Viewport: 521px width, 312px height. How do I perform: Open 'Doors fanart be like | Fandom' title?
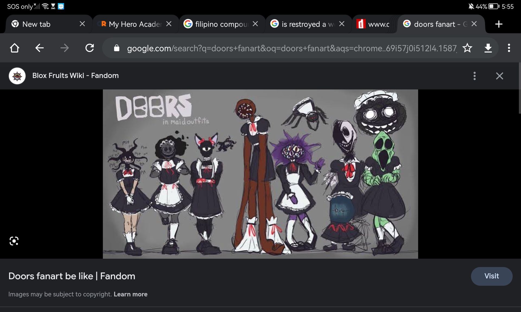[72, 276]
